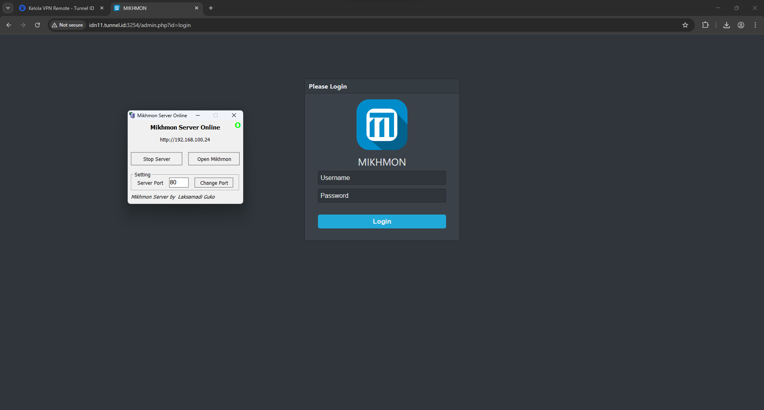Click the Change Port button
Viewport: 764px width, 410px height.
click(x=214, y=183)
